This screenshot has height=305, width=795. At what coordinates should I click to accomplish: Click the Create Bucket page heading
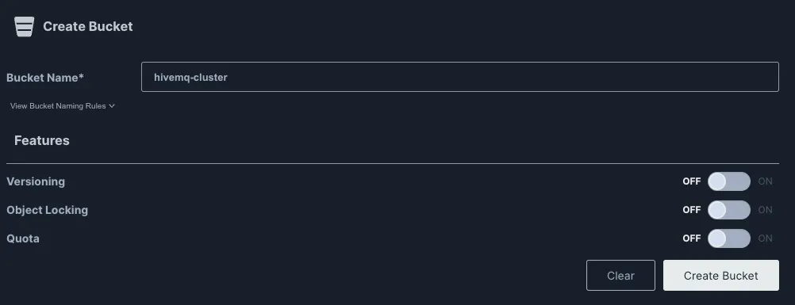click(x=88, y=26)
